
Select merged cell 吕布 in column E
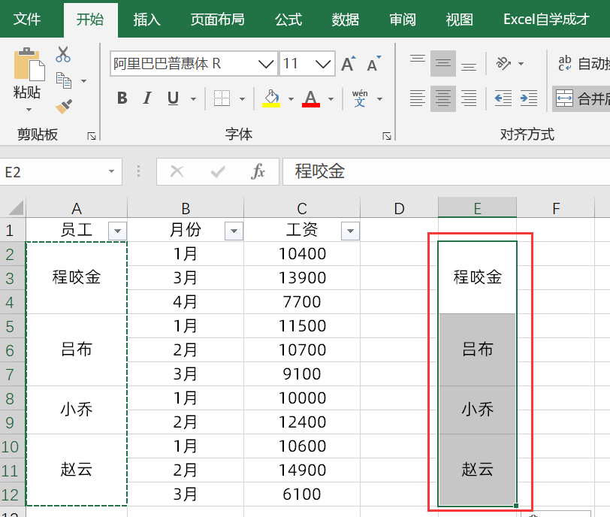[x=477, y=349]
